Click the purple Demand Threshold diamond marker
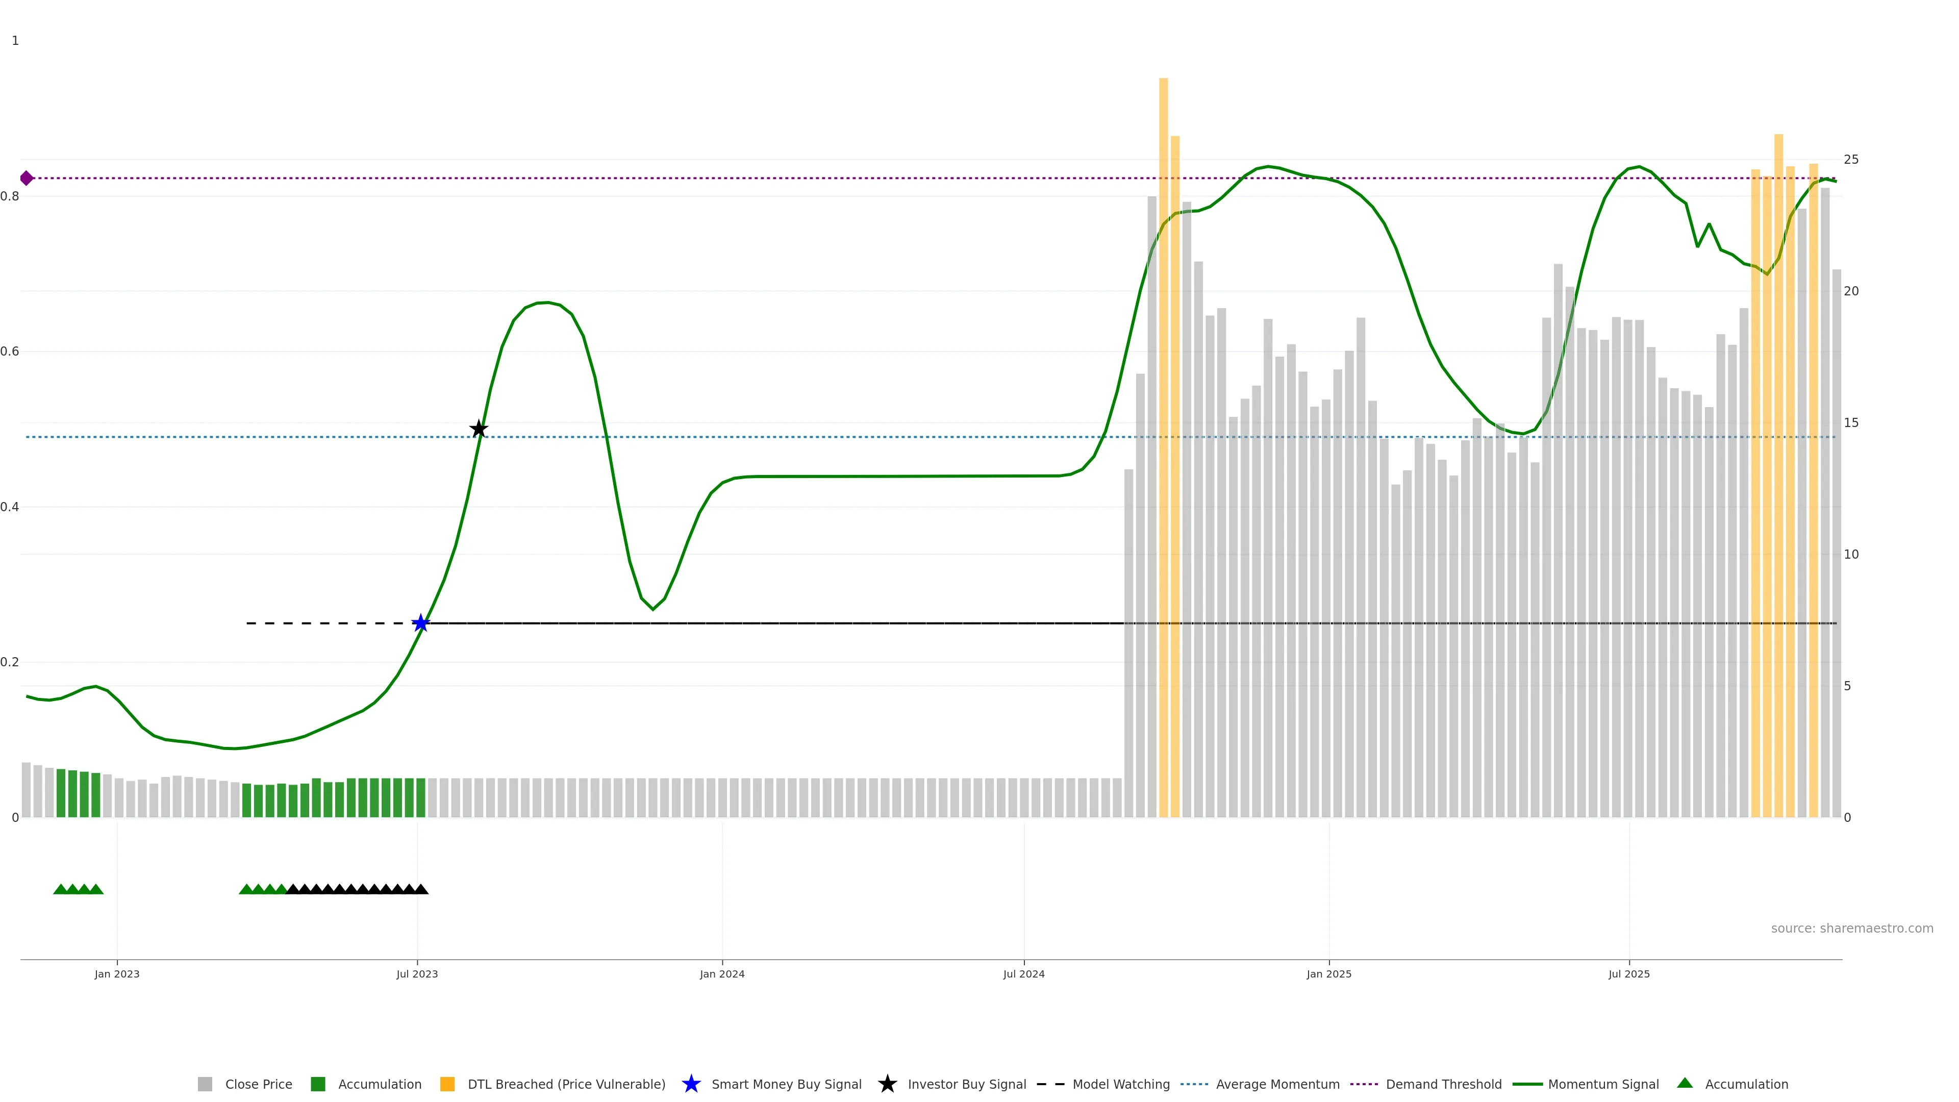This screenshot has width=1959, height=1102. point(27,178)
